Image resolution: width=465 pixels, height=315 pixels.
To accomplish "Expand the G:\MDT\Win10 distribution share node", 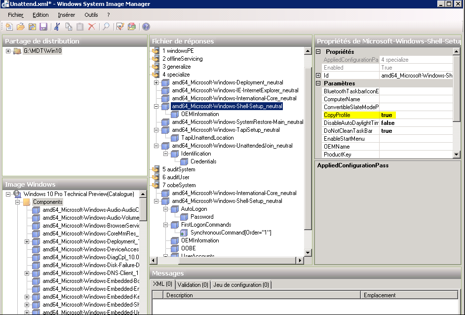I will point(8,51).
